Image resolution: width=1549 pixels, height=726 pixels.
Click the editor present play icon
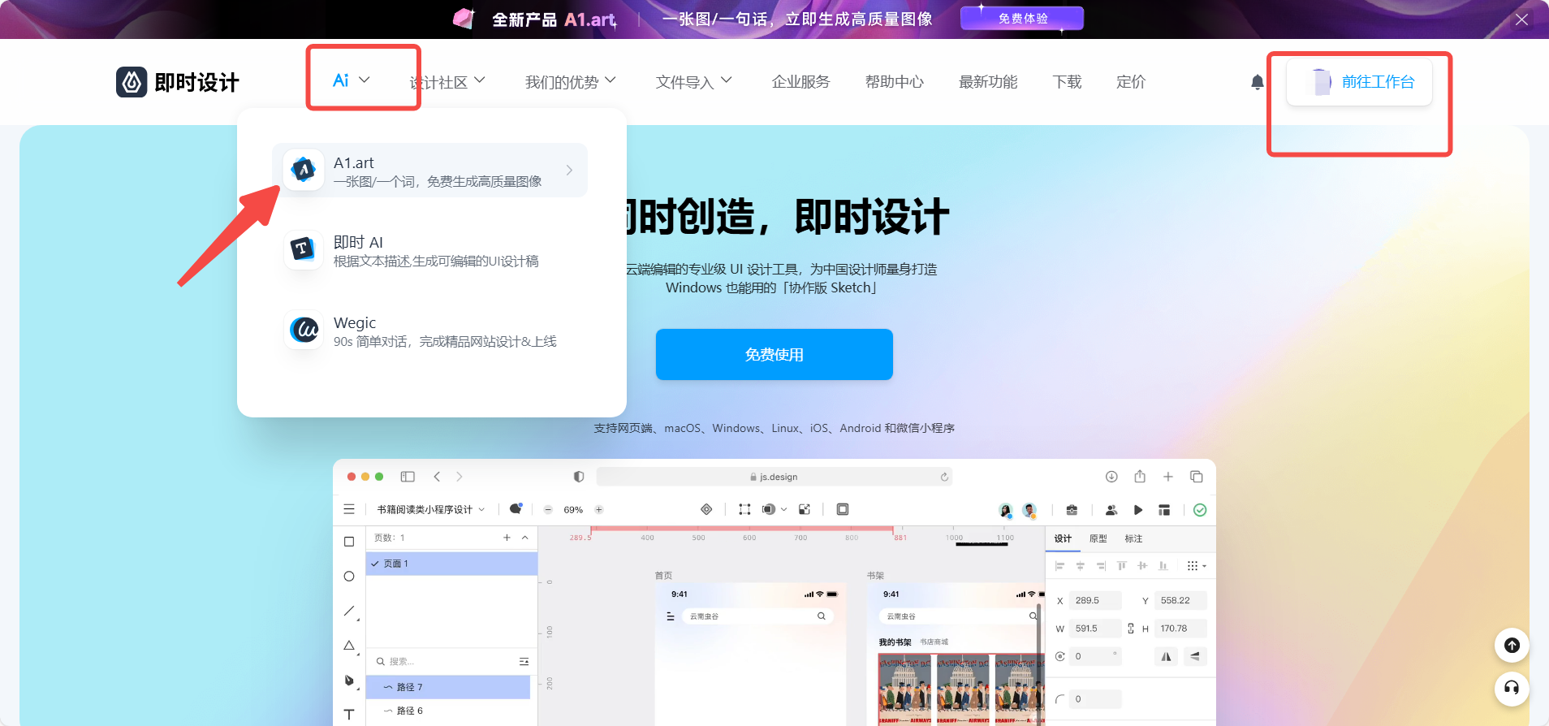tap(1138, 510)
